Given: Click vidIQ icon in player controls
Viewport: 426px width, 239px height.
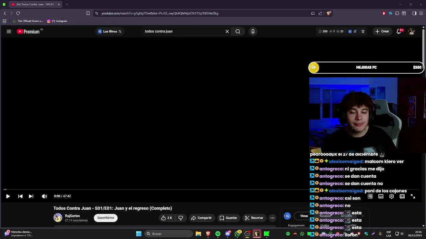Looking at the screenshot, I should tap(370, 197).
